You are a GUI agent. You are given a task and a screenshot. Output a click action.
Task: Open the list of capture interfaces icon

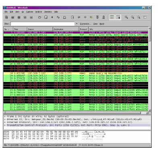click(6, 17)
